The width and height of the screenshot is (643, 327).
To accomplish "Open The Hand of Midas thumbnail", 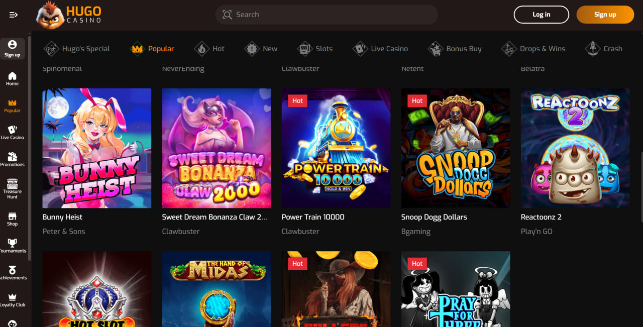I will 217,289.
